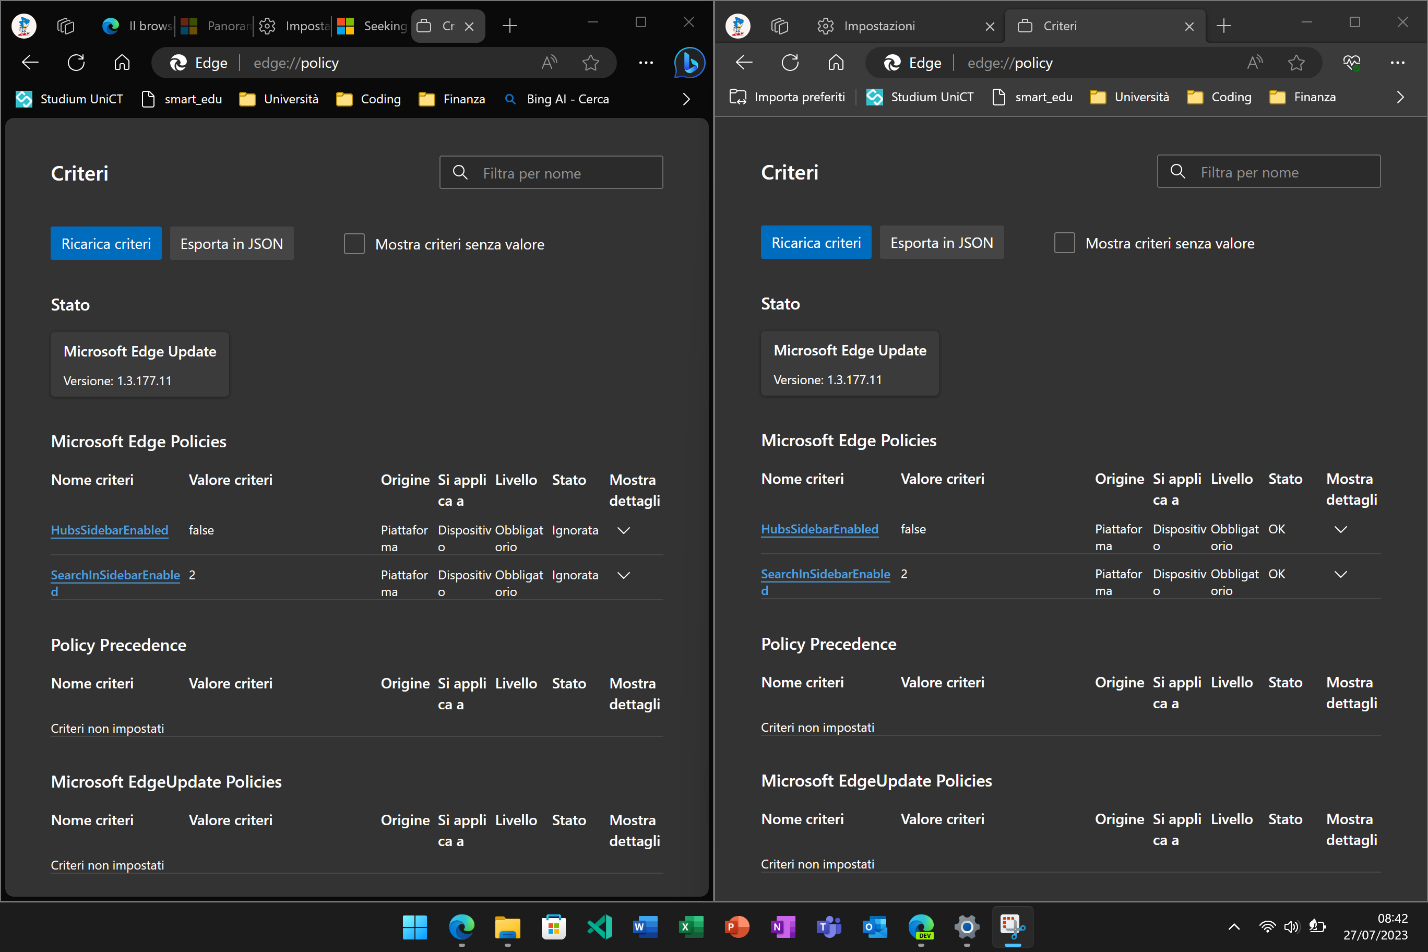The height and width of the screenshot is (952, 1428).
Task: Collapse HubsSidebarEnabled details in right window
Action: pos(1341,529)
